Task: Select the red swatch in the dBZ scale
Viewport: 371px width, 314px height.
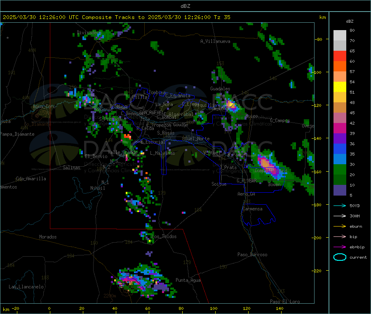Action: (x=340, y=56)
